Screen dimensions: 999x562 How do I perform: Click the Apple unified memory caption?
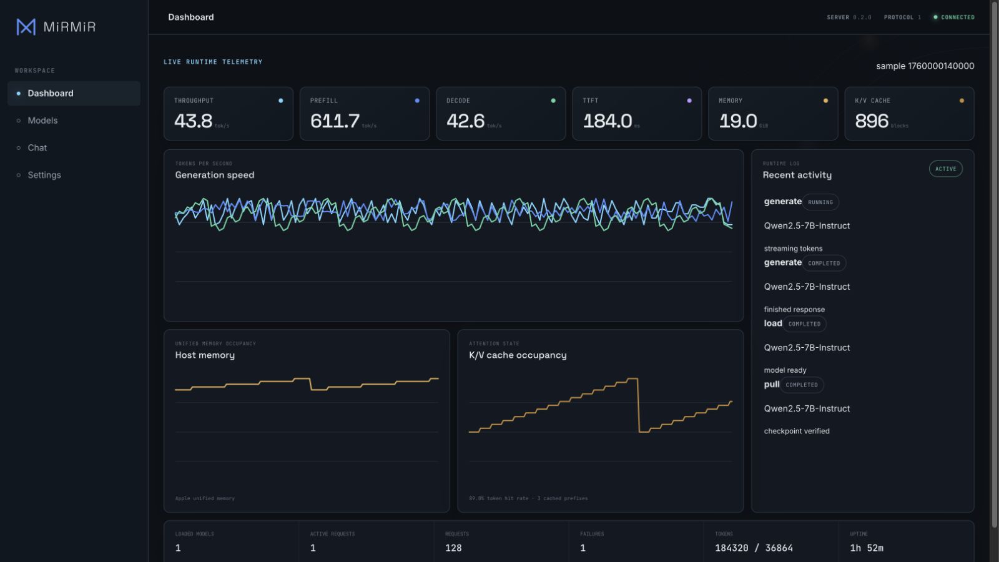205,498
